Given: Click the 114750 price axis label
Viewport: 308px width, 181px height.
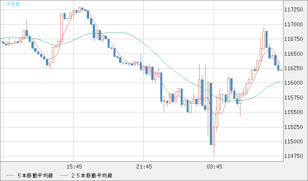Looking at the screenshot, I should click(293, 156).
